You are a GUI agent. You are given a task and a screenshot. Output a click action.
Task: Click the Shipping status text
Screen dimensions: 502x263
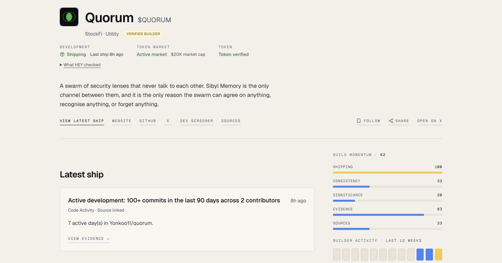tap(76, 54)
